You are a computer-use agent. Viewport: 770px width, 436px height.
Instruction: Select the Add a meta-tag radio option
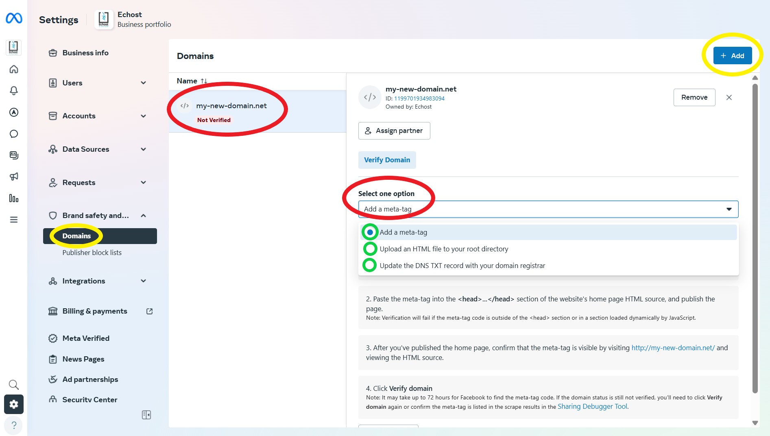(x=370, y=232)
